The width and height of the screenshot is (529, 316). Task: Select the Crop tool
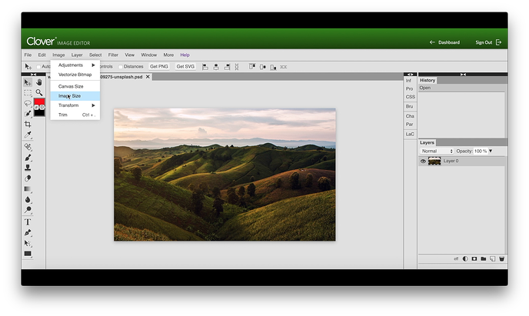click(x=28, y=124)
